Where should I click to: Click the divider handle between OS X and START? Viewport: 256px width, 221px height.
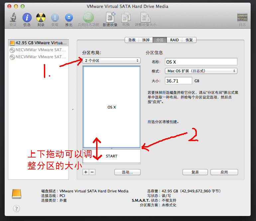(112, 148)
